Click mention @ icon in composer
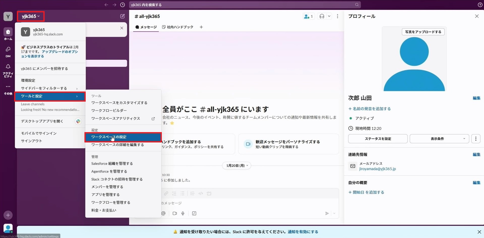The image size is (484, 238). (x=163, y=213)
